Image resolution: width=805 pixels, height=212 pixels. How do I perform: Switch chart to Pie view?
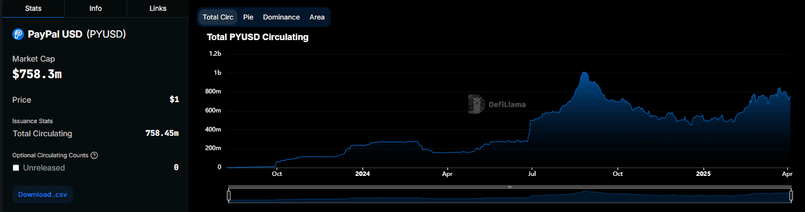[248, 17]
